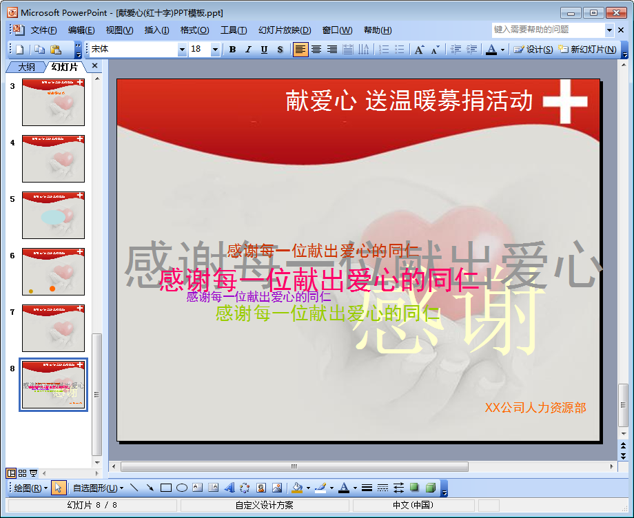Click the fill color paint bucket
This screenshot has width=634, height=518.
tap(296, 488)
